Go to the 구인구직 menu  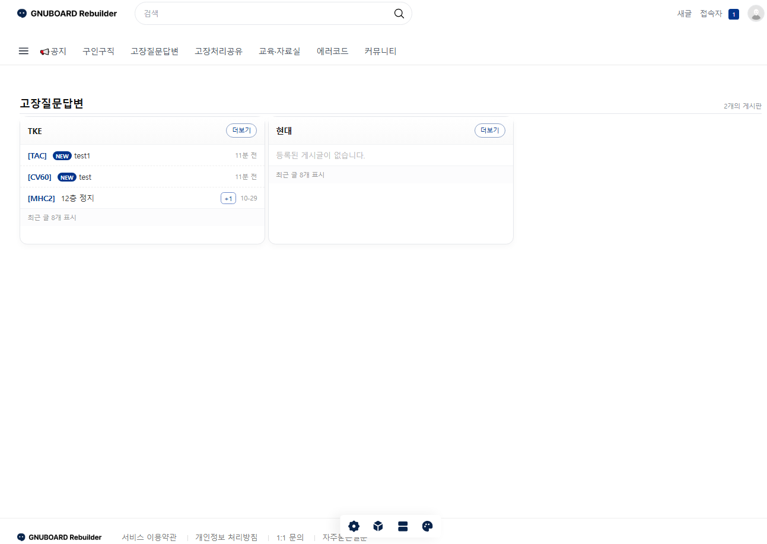(98, 52)
